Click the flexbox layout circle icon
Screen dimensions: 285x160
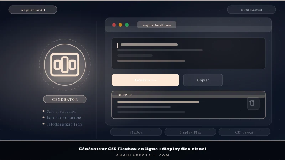click(65, 65)
